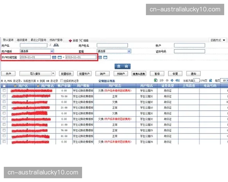This screenshot has height=182, width=228.
Task: Click the 电话号码 column header
Action: 210,86
